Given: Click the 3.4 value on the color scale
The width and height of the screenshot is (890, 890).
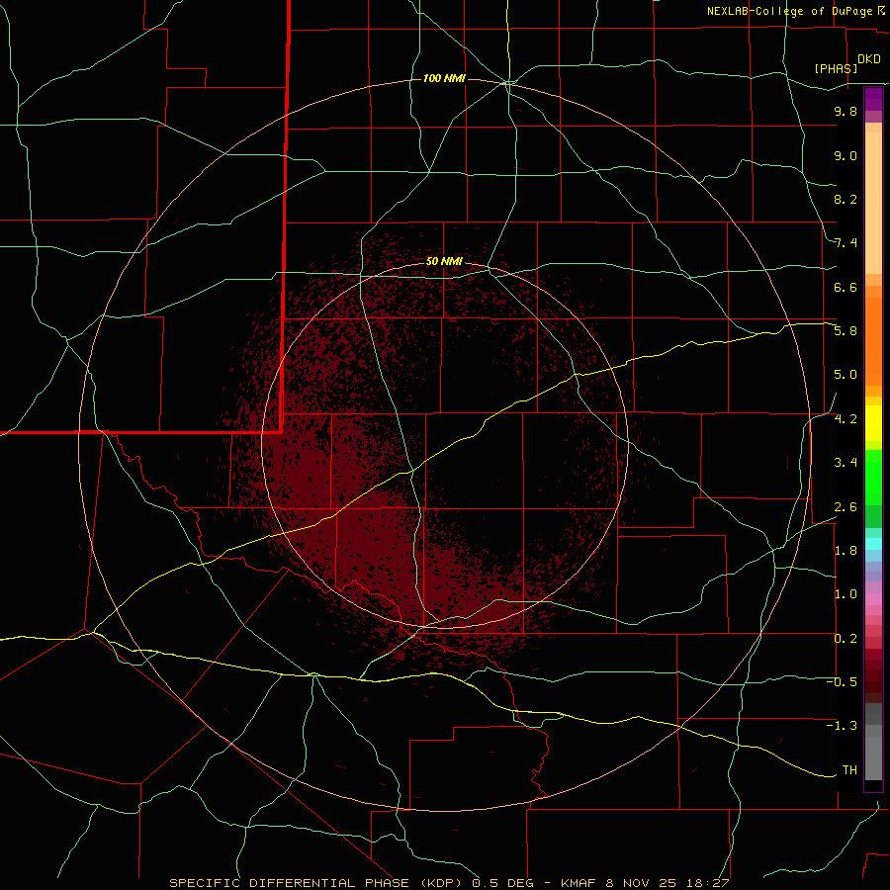Looking at the screenshot, I should 845,463.
